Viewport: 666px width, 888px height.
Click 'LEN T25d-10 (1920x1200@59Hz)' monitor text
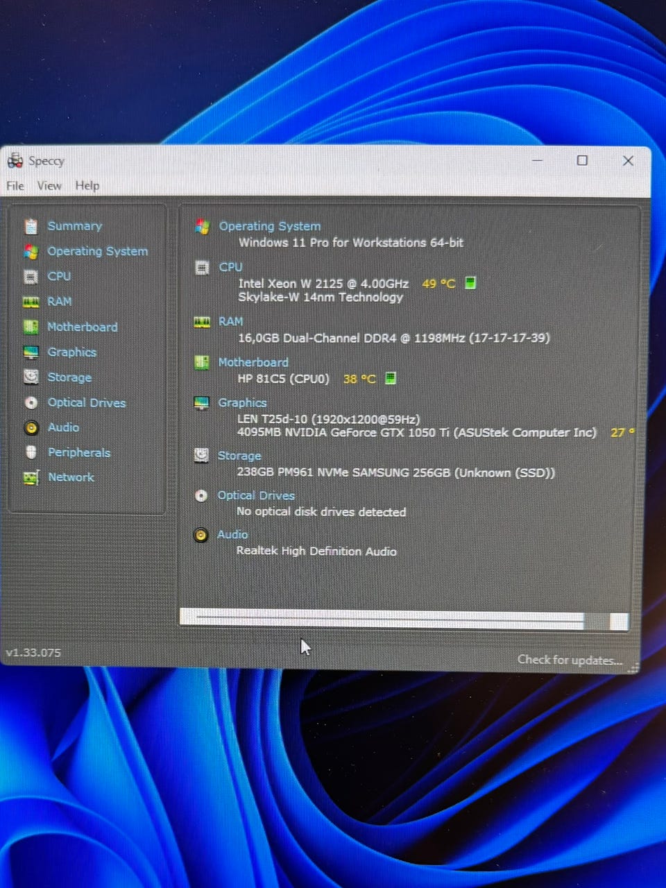pos(328,419)
